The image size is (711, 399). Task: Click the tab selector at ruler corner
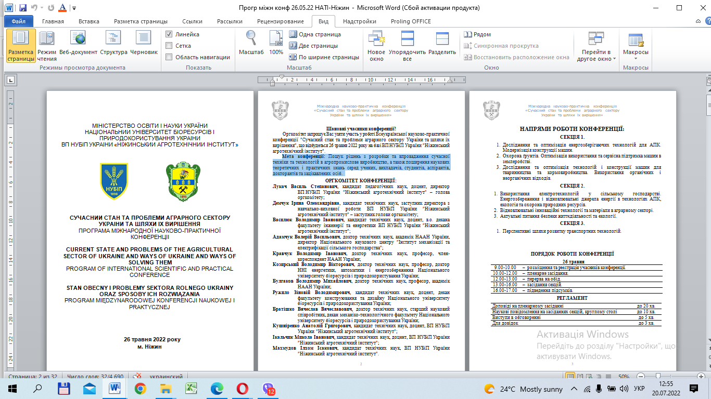pos(9,80)
